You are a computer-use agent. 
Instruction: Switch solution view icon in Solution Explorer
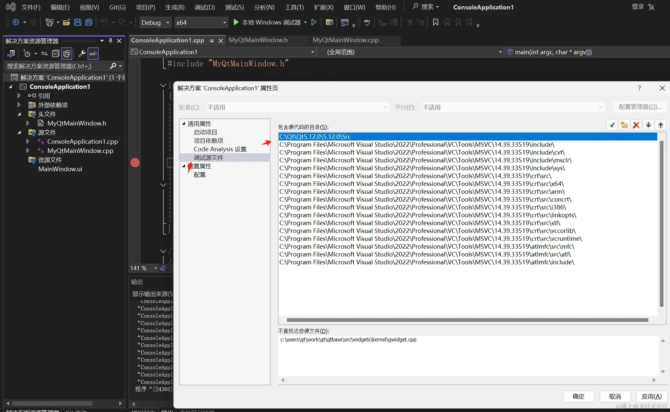[11, 54]
